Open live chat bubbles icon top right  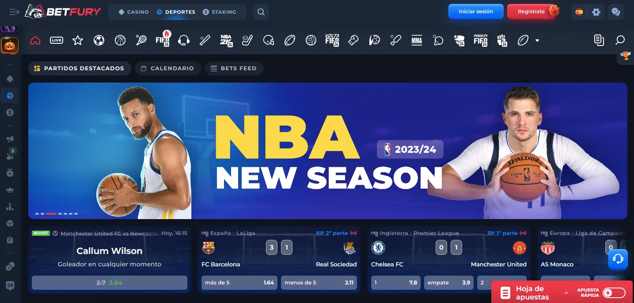coord(615,12)
